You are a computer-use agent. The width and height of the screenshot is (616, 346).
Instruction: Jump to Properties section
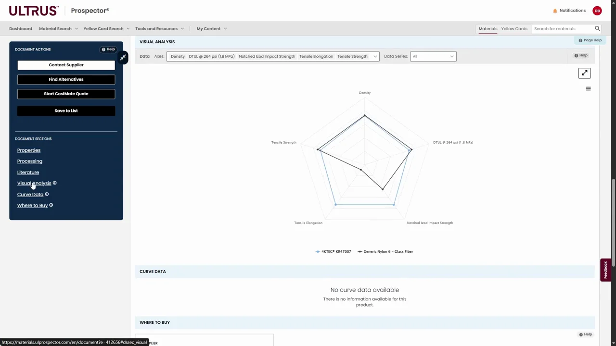29,150
